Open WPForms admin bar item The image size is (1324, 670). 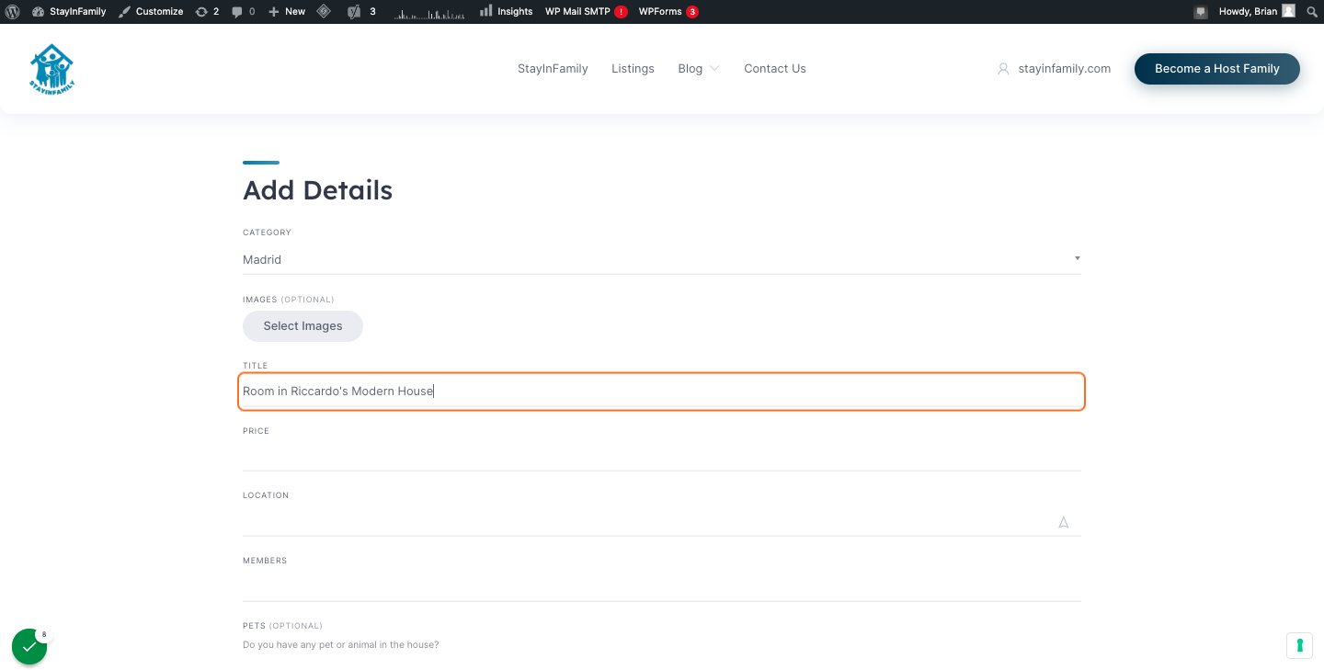coord(668,11)
